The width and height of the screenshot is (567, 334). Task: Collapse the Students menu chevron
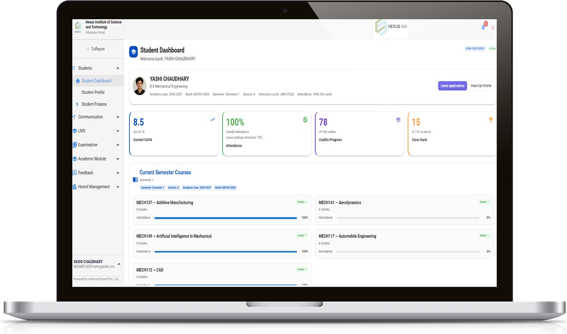pos(118,68)
